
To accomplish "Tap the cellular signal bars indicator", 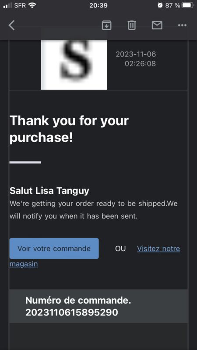I will [x=7, y=6].
